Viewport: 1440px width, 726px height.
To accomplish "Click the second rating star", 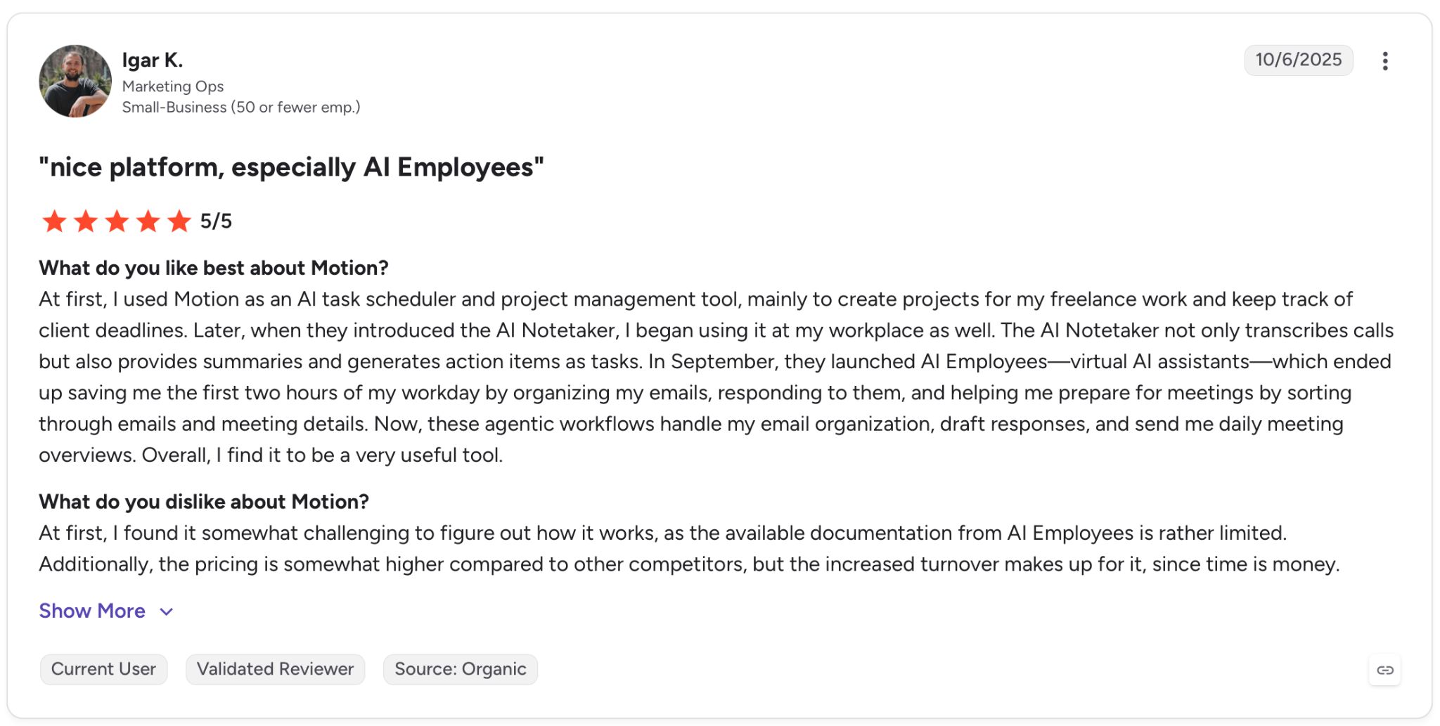I will 86,221.
